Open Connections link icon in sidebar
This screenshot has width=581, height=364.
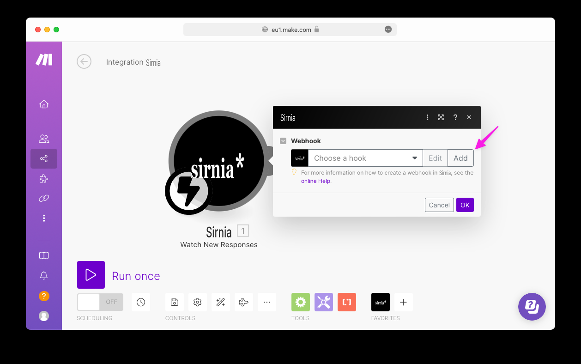point(44,198)
